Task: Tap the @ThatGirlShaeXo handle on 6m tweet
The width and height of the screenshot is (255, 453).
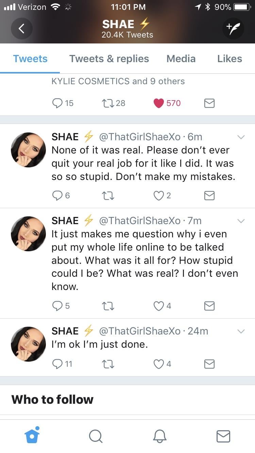Action: (140, 137)
